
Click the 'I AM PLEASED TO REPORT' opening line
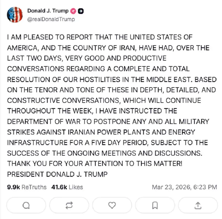point(99,37)
